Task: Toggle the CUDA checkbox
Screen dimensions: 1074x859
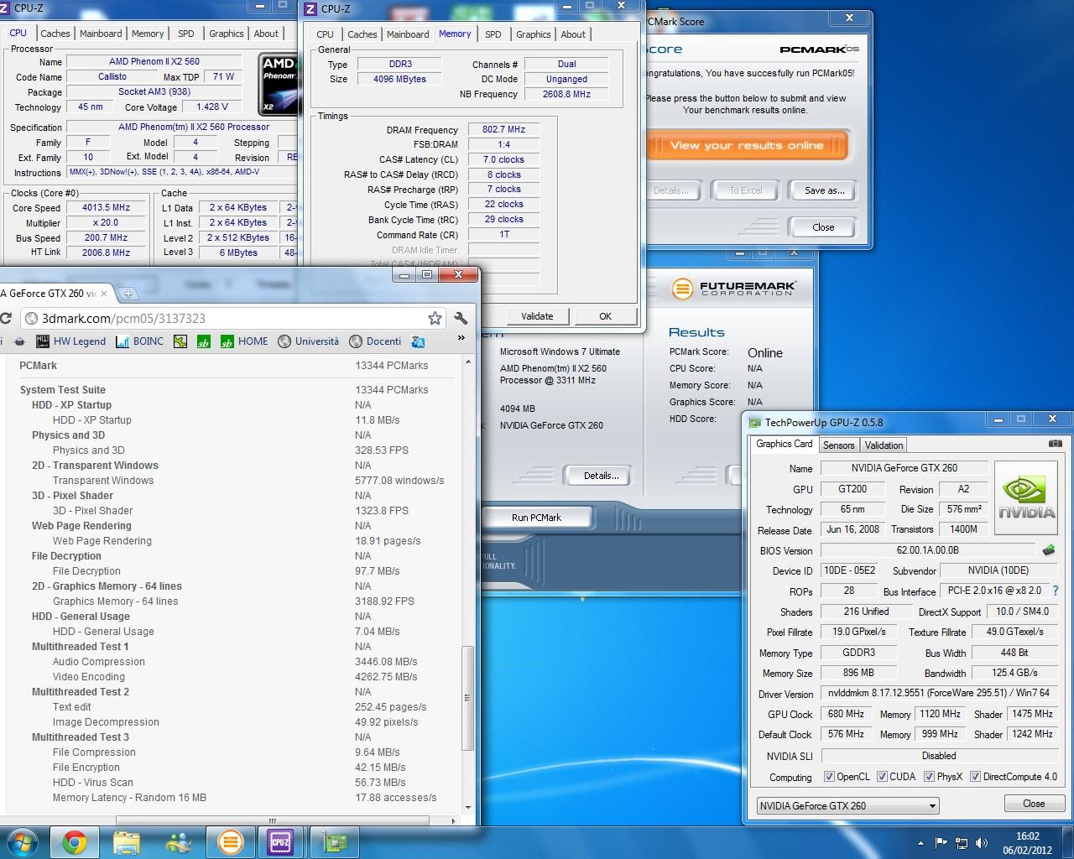Action: [882, 777]
